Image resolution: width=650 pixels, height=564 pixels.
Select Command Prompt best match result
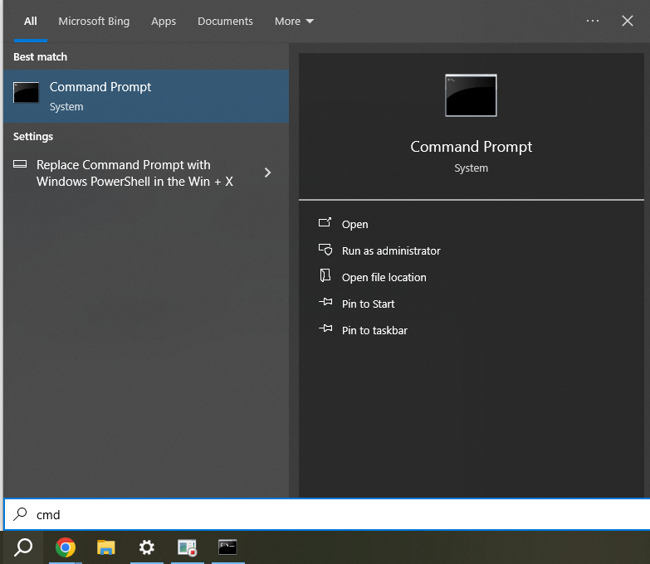tap(146, 96)
